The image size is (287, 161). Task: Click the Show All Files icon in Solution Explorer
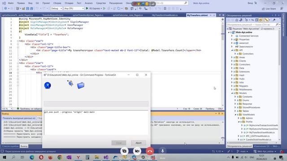[261, 20]
